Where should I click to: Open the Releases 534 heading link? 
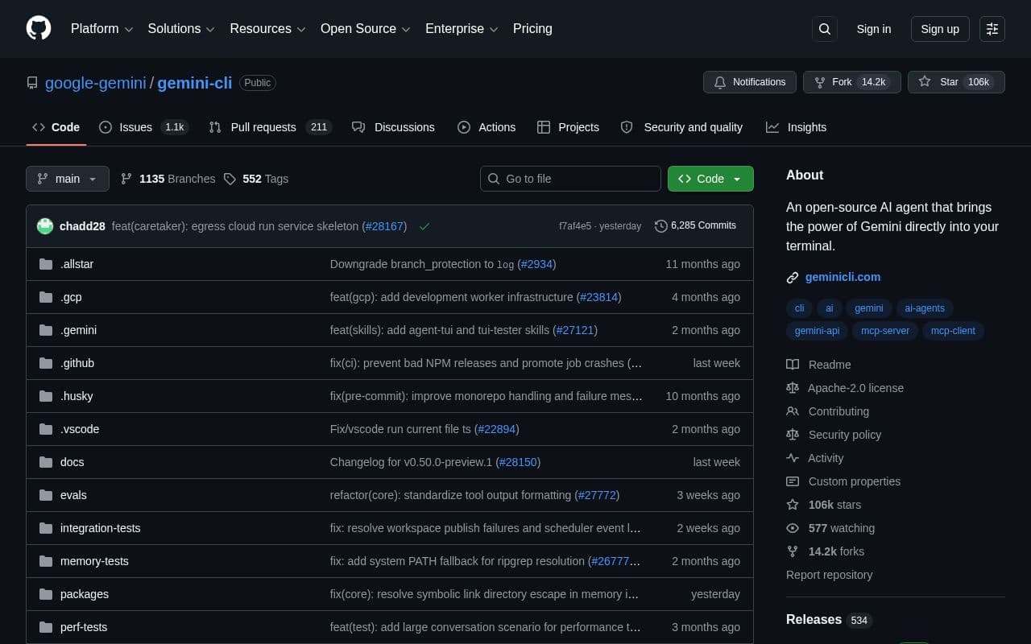[x=829, y=619]
